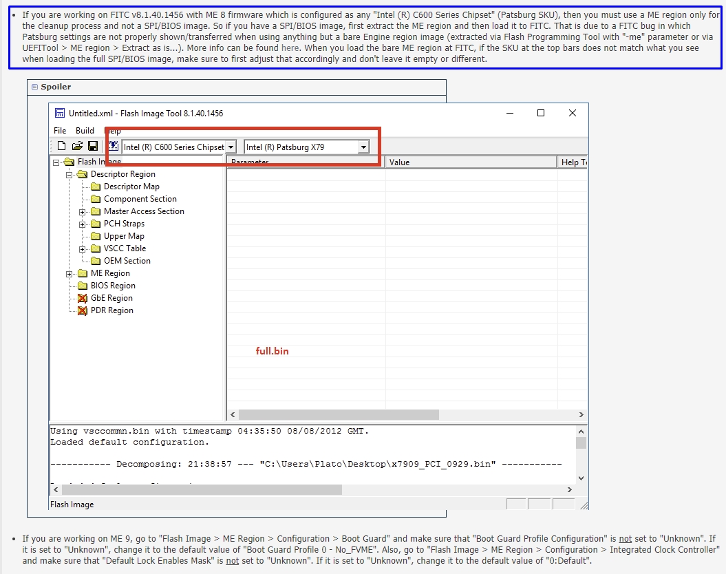
Task: Open the Intel C600 Series Chipset dropdown
Action: pos(231,147)
